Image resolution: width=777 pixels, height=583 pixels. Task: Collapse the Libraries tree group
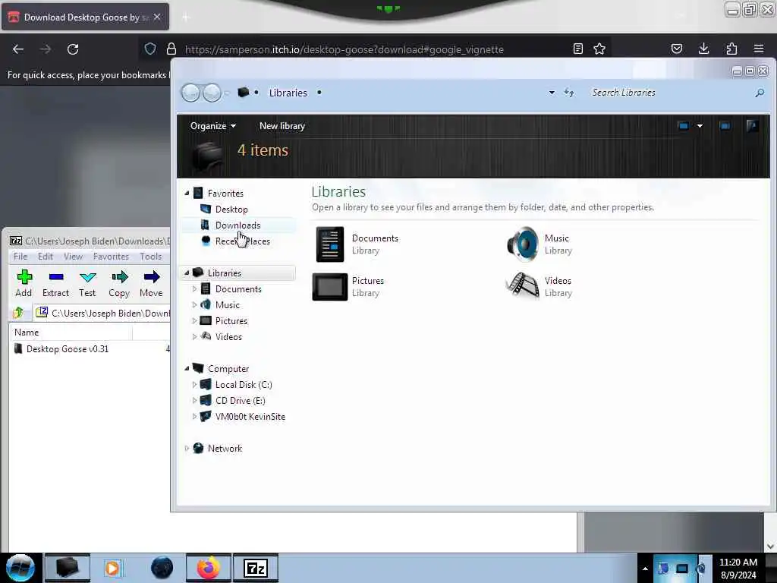pyautogui.click(x=187, y=273)
